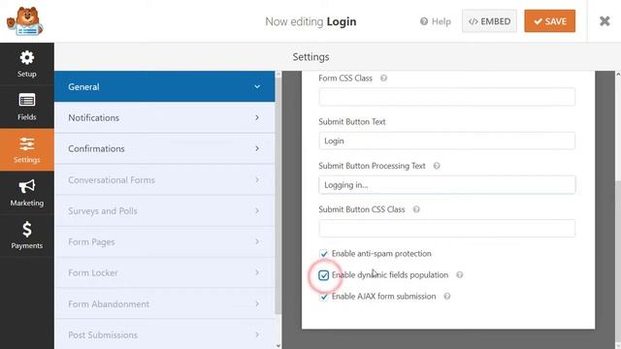Image resolution: width=621 pixels, height=349 pixels.
Task: Click the Submit Button Text field
Action: (x=446, y=141)
